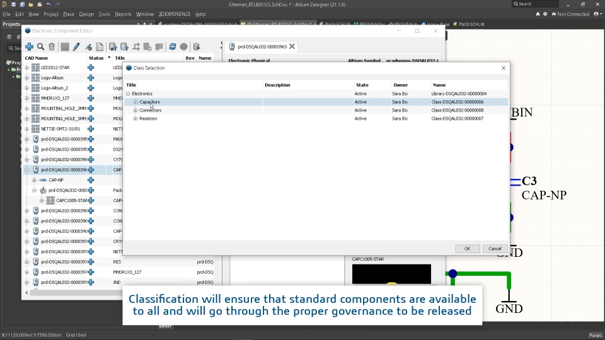The height and width of the screenshot is (340, 605).
Task: Expand the Logo-Altium tree row
Action: point(27,78)
